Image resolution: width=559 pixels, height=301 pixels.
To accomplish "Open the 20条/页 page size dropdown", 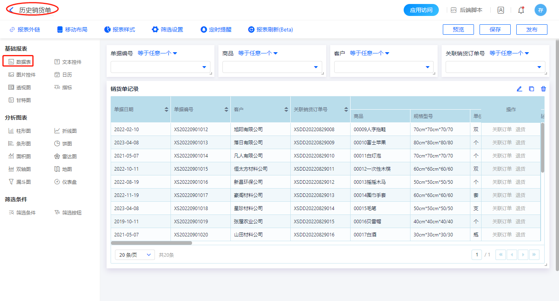I will click(x=135, y=255).
